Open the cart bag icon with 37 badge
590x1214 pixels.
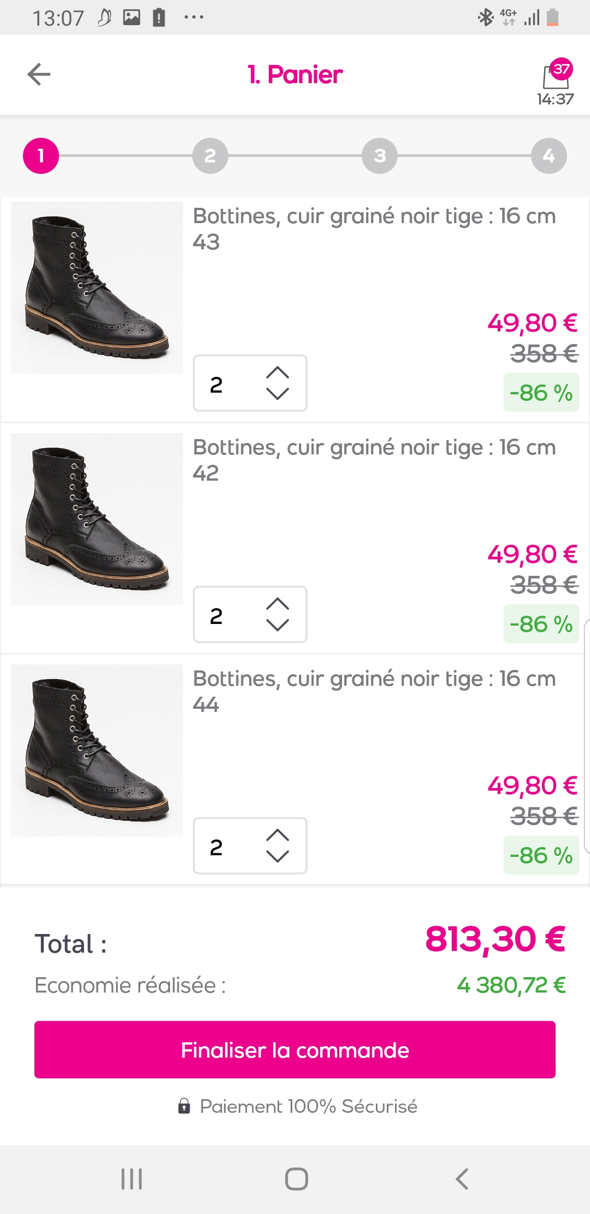pyautogui.click(x=556, y=77)
